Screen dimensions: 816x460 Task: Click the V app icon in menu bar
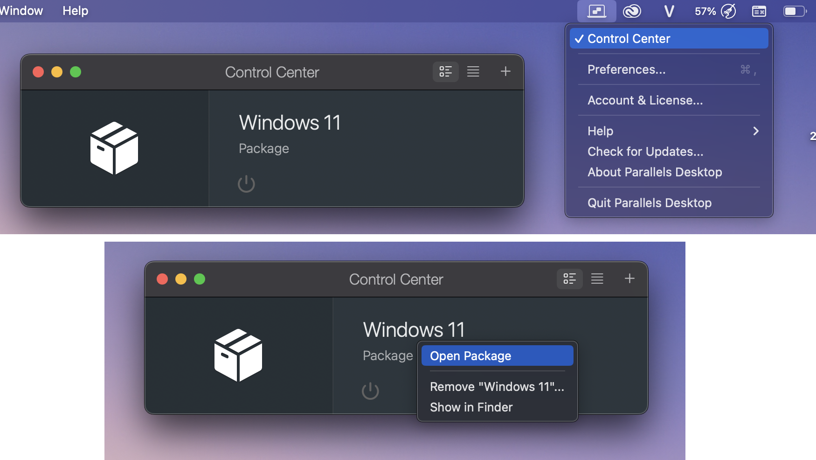669,11
